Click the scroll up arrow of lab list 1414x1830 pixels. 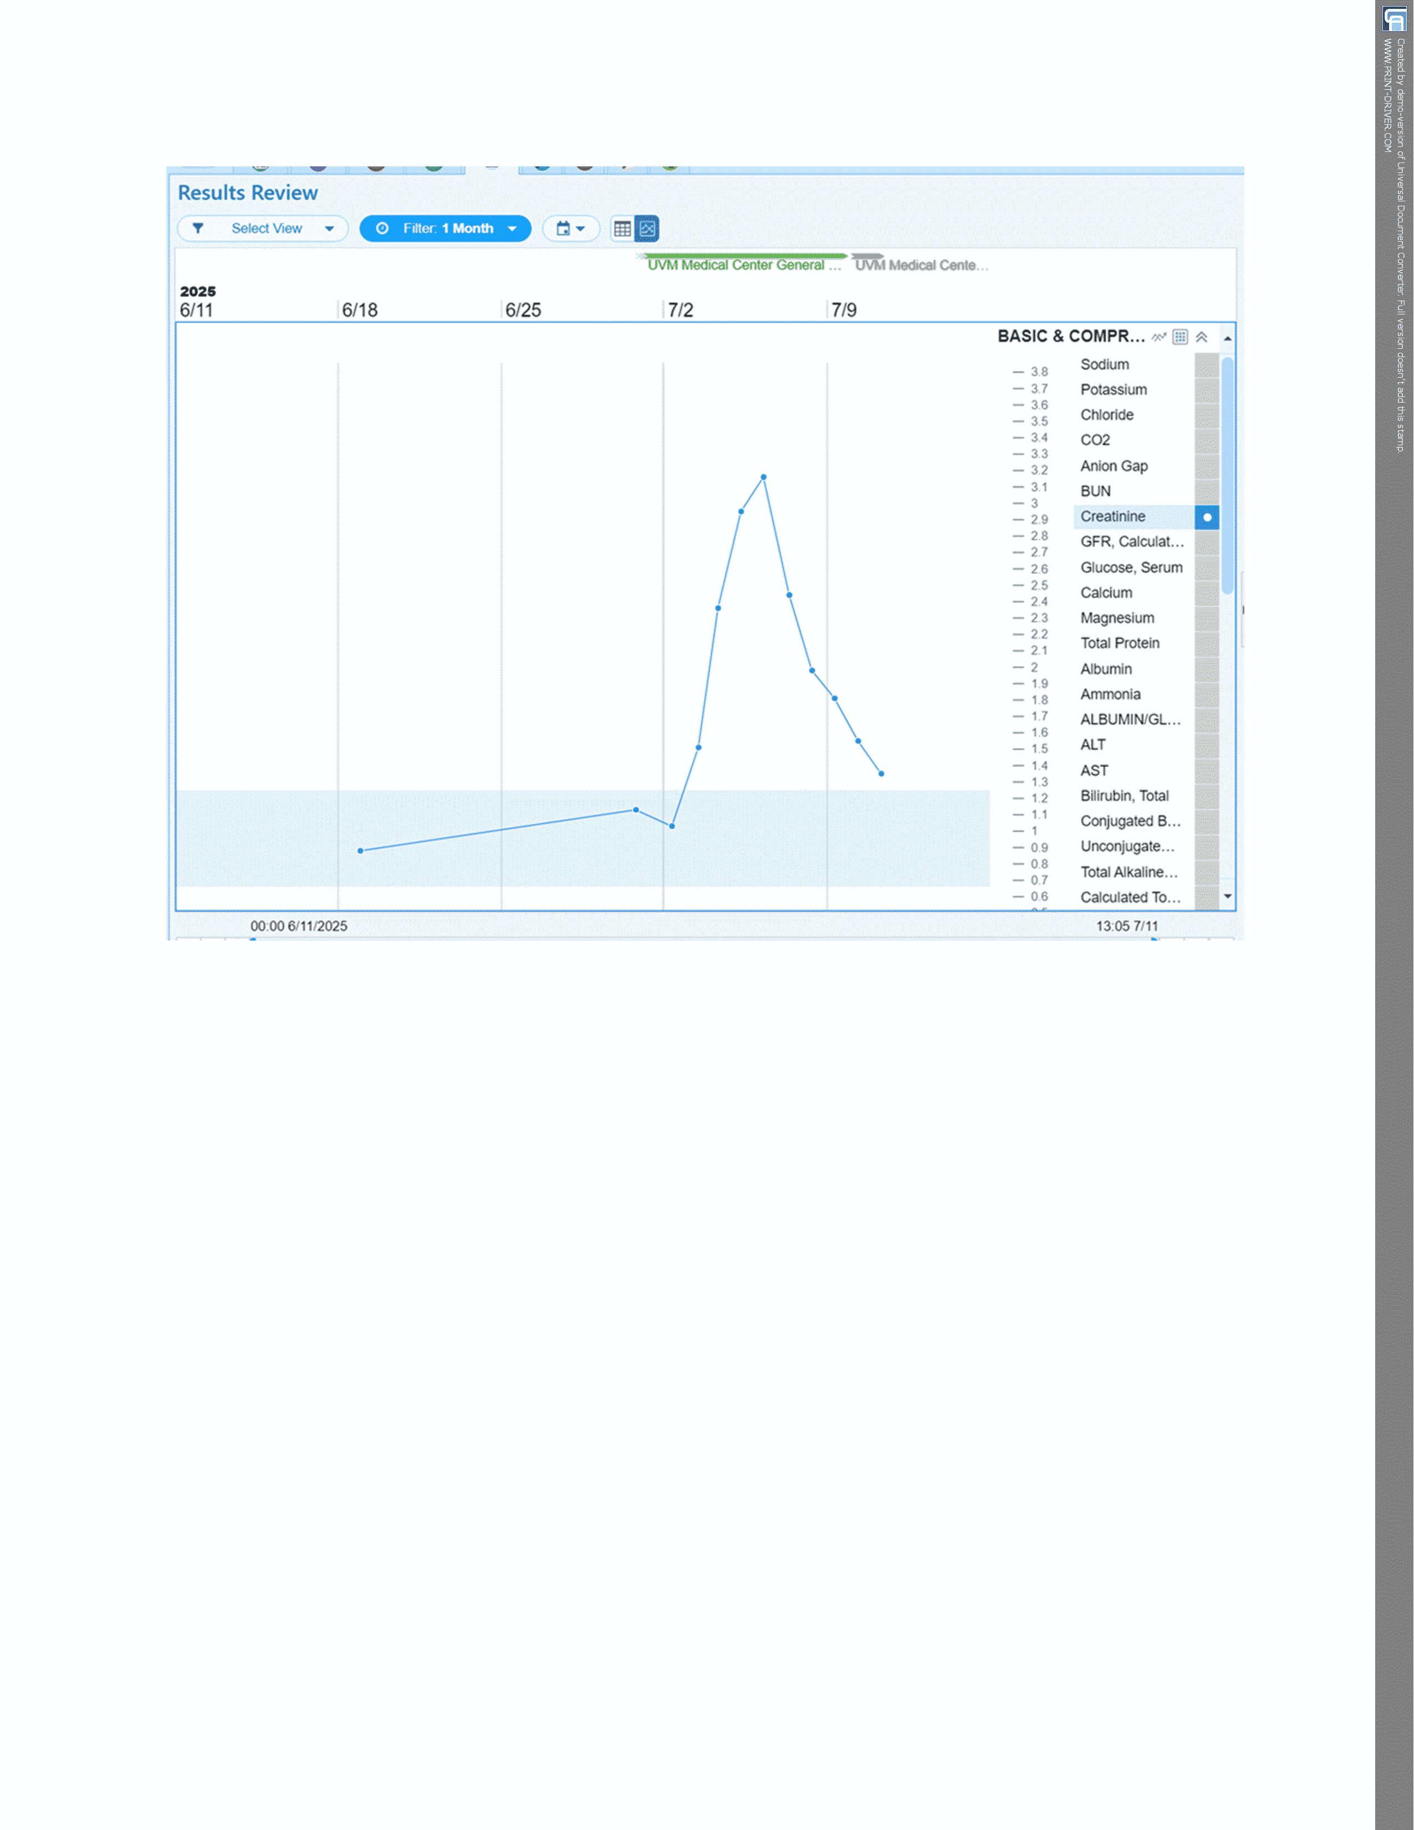(1227, 338)
